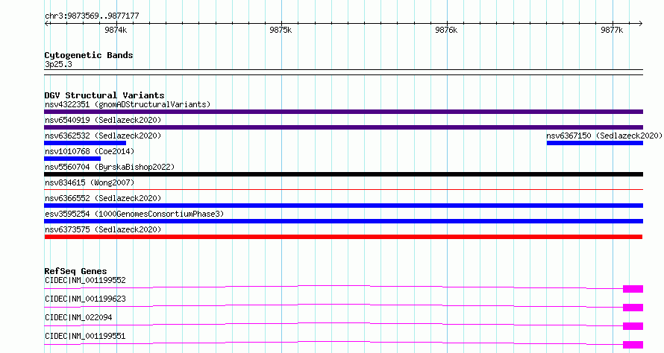The image size is (664, 353).
Task: Click the thin red nsv834615 line
Action: click(x=343, y=189)
